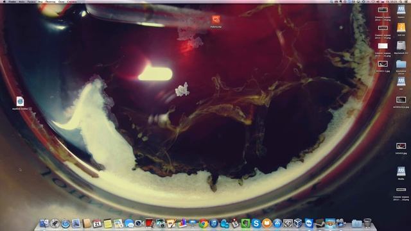
Task: Open brown Contacts book icon in Dock
Action: click(x=87, y=223)
